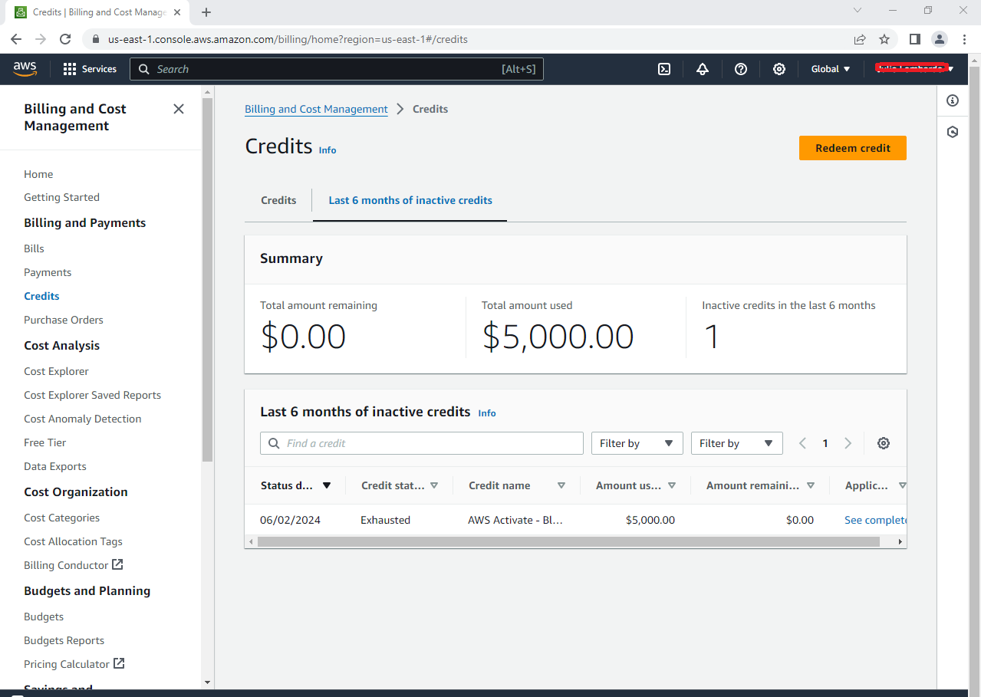Screen dimensions: 981x697
Task: Sort by Status date column
Action: point(295,485)
